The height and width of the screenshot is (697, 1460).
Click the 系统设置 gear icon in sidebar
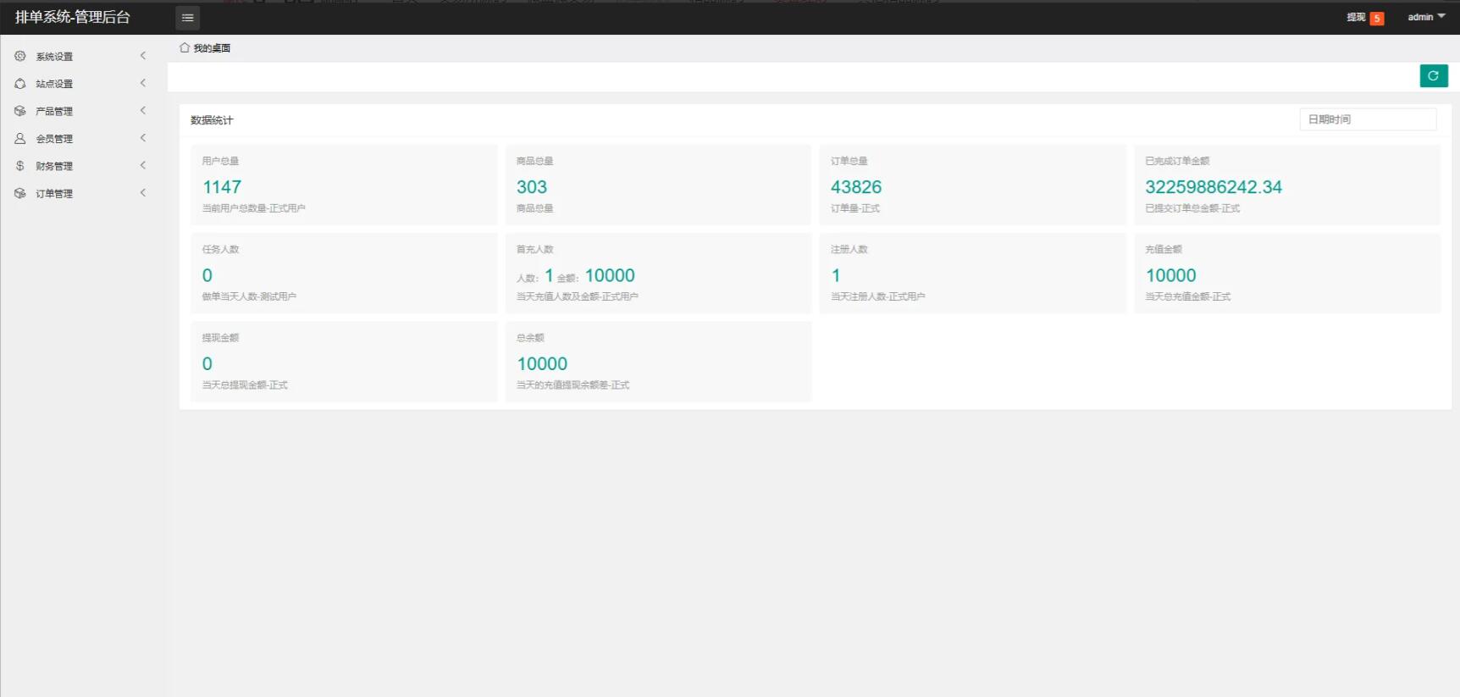tap(20, 56)
